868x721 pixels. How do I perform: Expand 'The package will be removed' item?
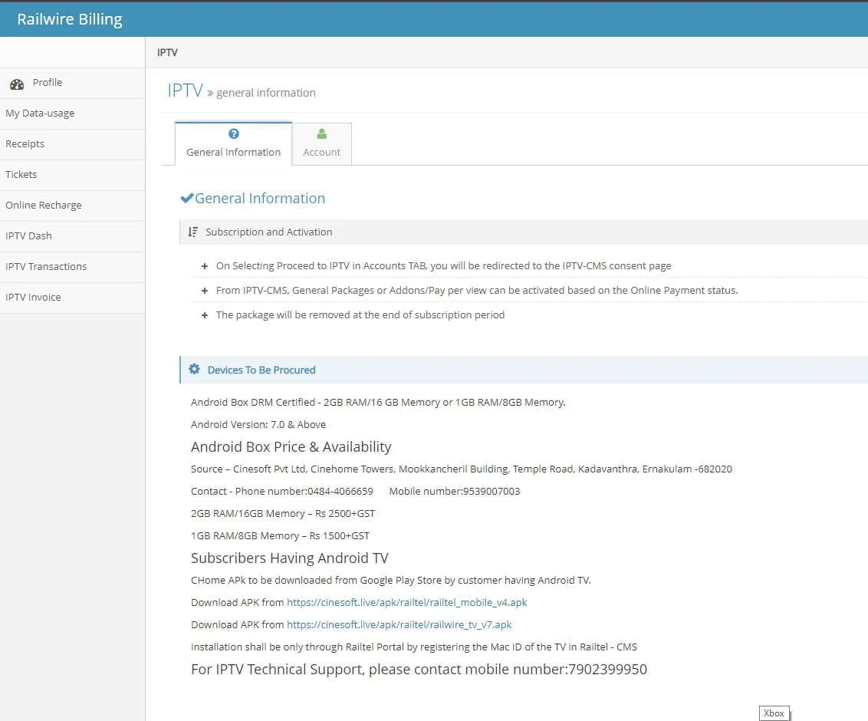[204, 315]
